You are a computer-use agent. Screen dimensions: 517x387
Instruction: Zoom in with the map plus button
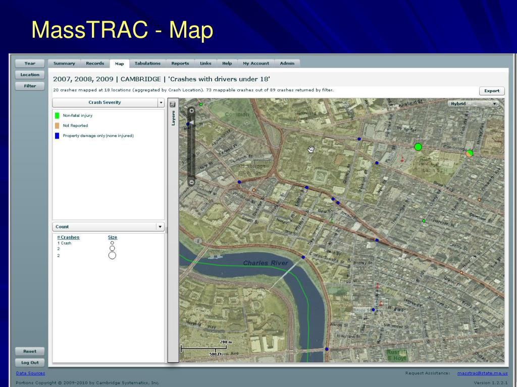(191, 111)
